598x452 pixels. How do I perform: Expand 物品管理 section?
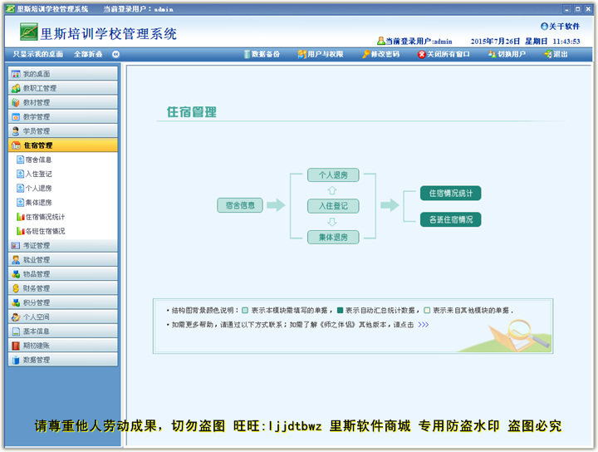[63, 274]
